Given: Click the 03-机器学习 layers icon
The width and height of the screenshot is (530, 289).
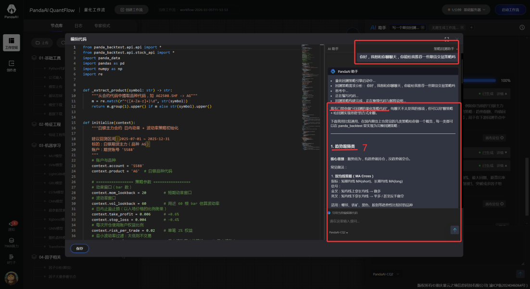Looking at the screenshot, I should point(34,145).
